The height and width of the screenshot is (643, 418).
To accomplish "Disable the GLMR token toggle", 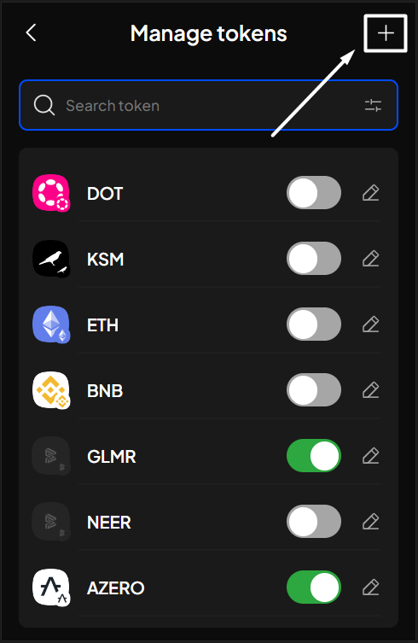I will (314, 456).
